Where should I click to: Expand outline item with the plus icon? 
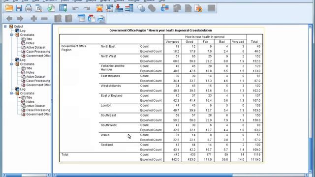click(x=34, y=19)
